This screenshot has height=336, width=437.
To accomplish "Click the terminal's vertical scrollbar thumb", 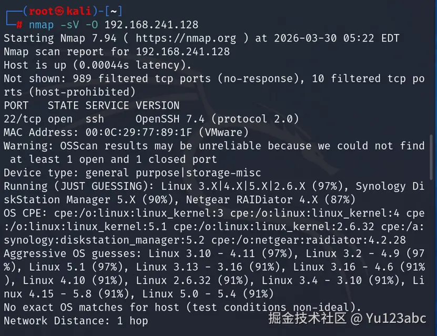I will point(431,157).
